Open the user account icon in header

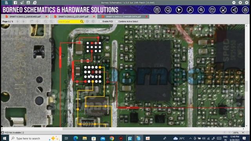click(x=245, y=10)
